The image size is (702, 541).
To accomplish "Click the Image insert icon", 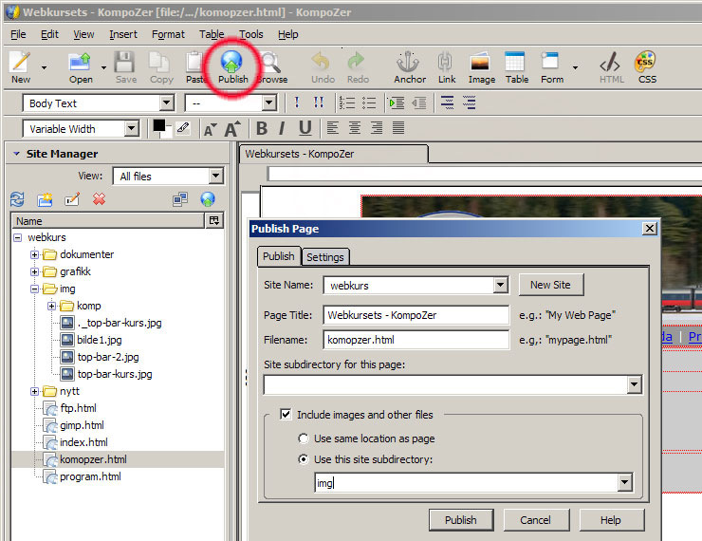I will pyautogui.click(x=481, y=65).
